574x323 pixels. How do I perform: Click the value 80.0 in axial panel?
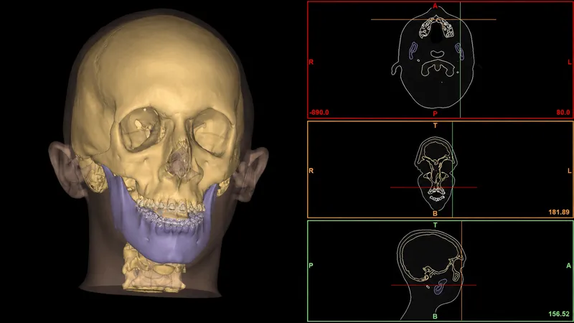(x=563, y=113)
